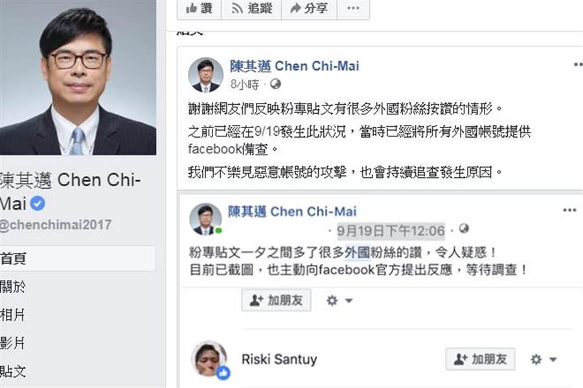Open the 9月19日下午12:06 timestamp link

click(x=391, y=230)
